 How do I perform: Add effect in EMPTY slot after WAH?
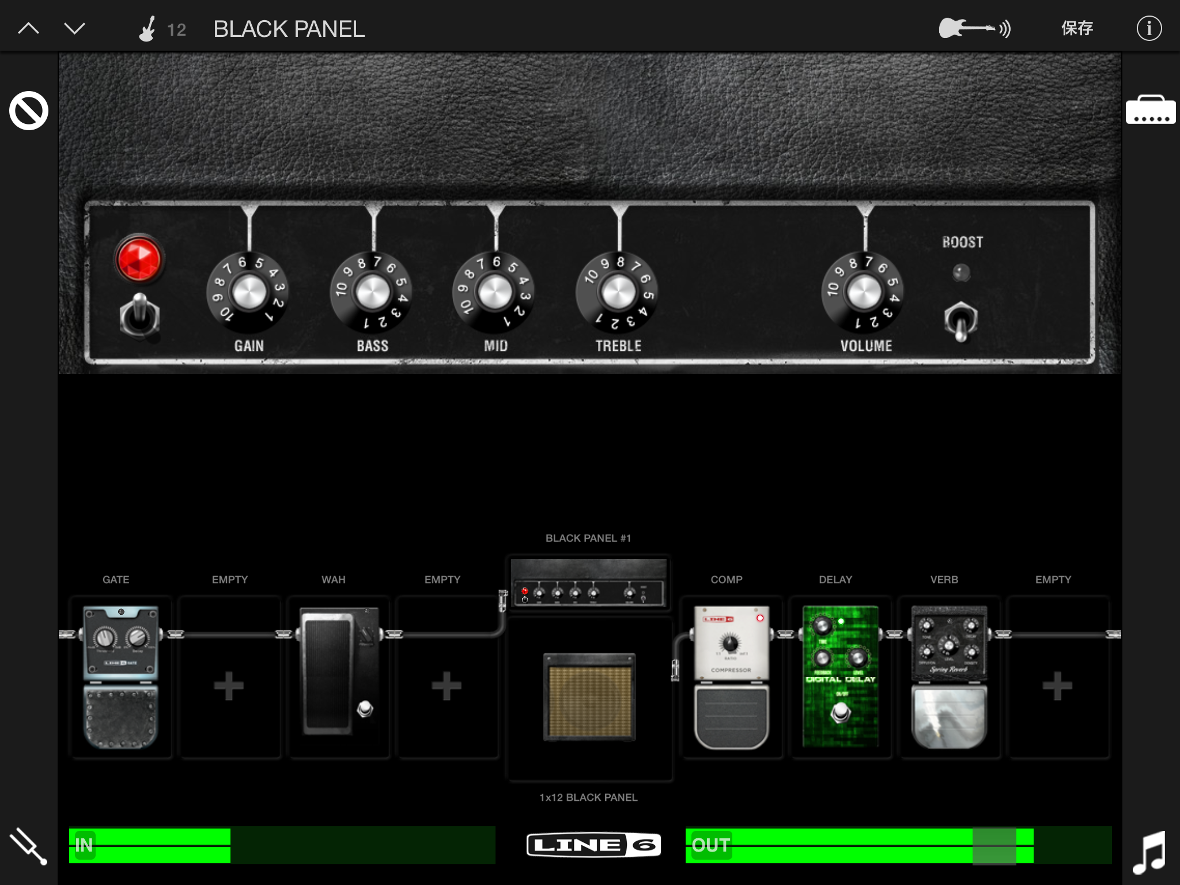[x=447, y=686]
